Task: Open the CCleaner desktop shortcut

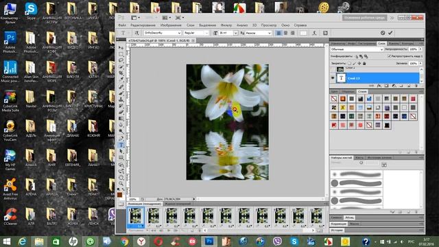Action: 10,217
